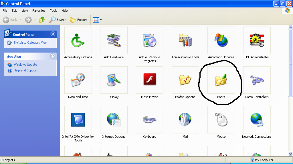Click the Control Panel title bar icon

[x=3, y=3]
